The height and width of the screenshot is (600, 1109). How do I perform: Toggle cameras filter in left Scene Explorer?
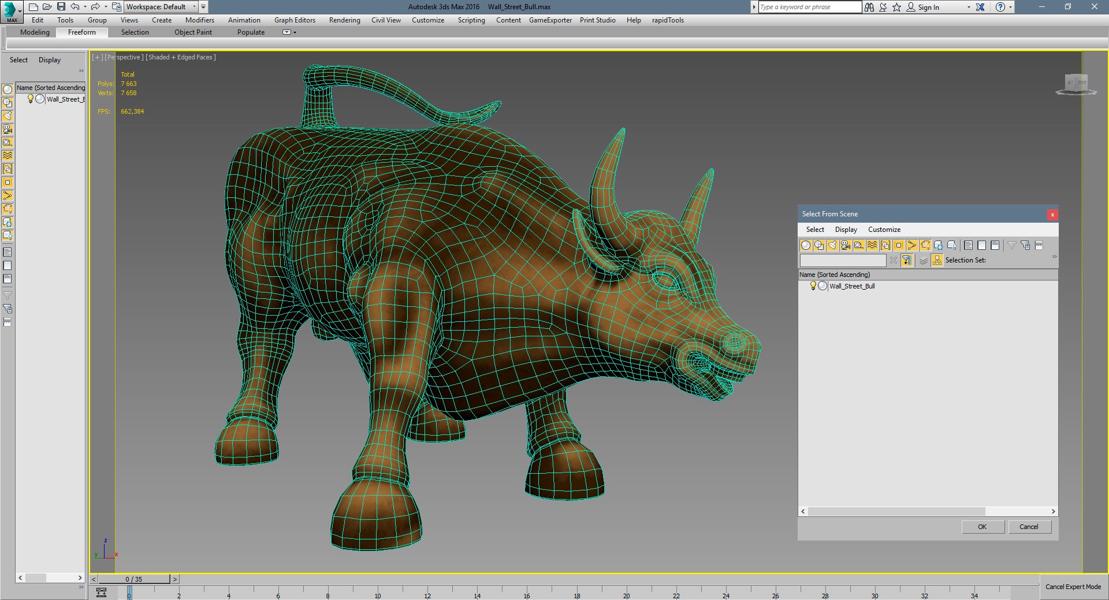pos(8,129)
